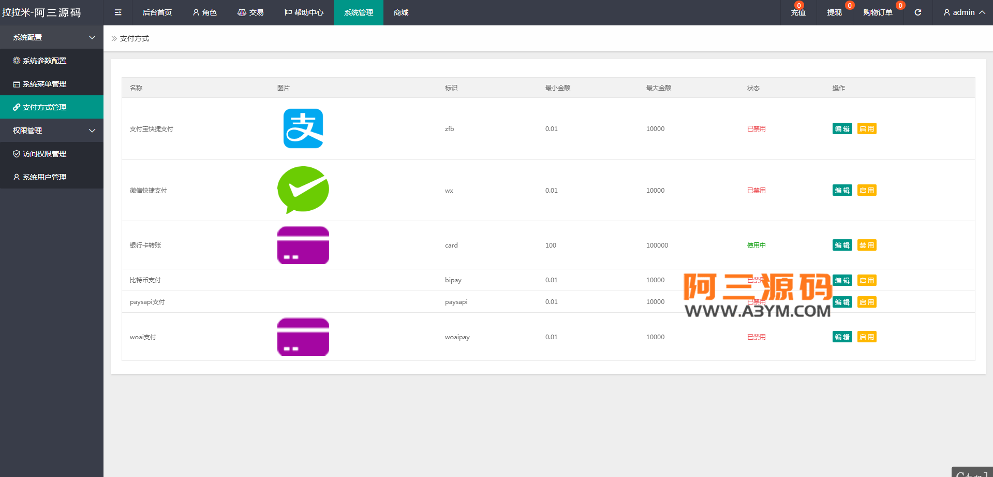The width and height of the screenshot is (993, 477).
Task: Click the bank card transfer purple icon
Action: 303,245
